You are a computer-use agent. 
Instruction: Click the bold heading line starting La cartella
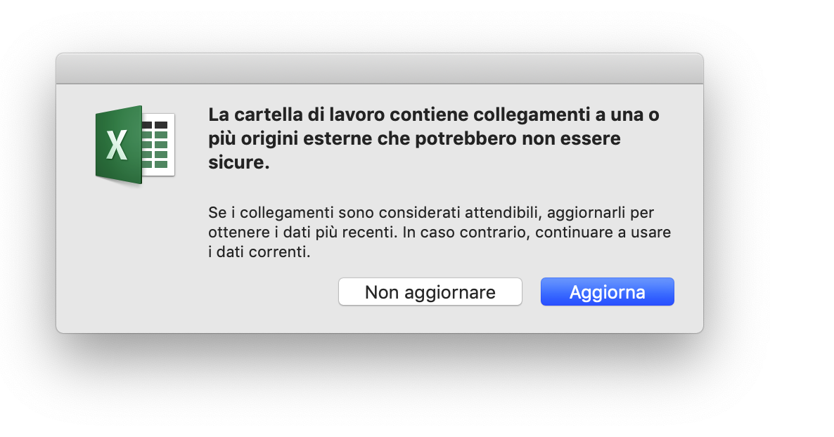tap(433, 115)
